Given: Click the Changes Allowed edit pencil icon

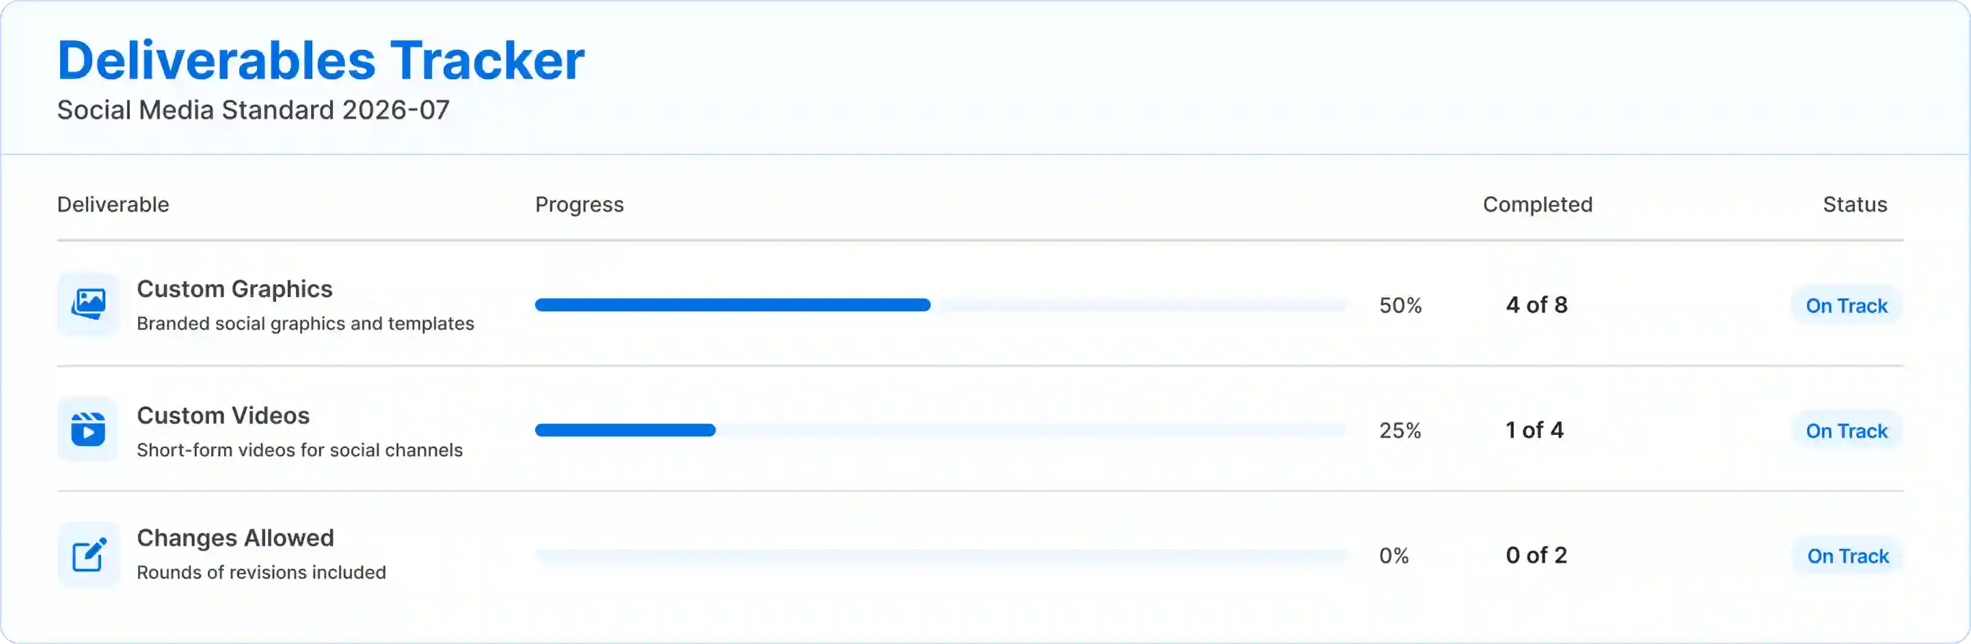Looking at the screenshot, I should point(88,555).
